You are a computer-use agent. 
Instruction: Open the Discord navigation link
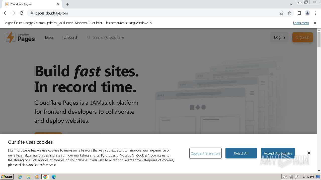point(70,37)
